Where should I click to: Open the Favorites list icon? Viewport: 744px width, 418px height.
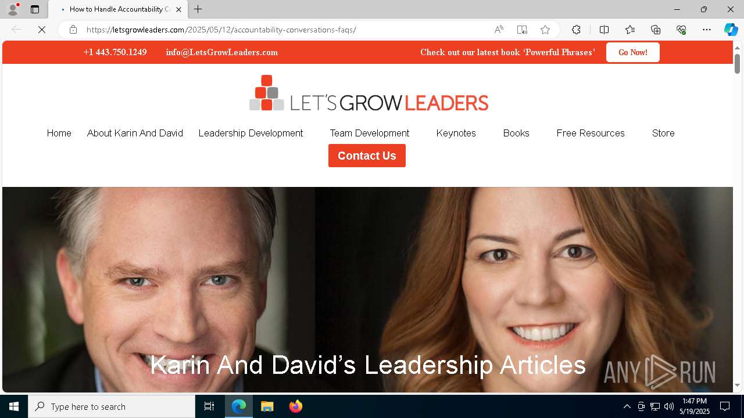tap(630, 30)
